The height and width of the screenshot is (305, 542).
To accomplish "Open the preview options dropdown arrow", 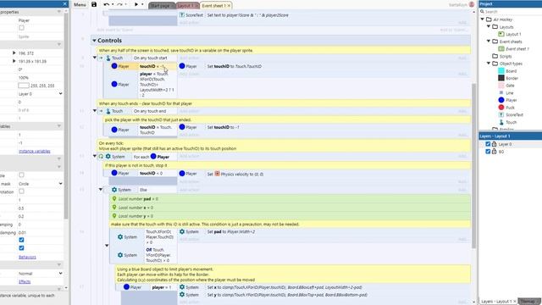I will click(x=142, y=4).
